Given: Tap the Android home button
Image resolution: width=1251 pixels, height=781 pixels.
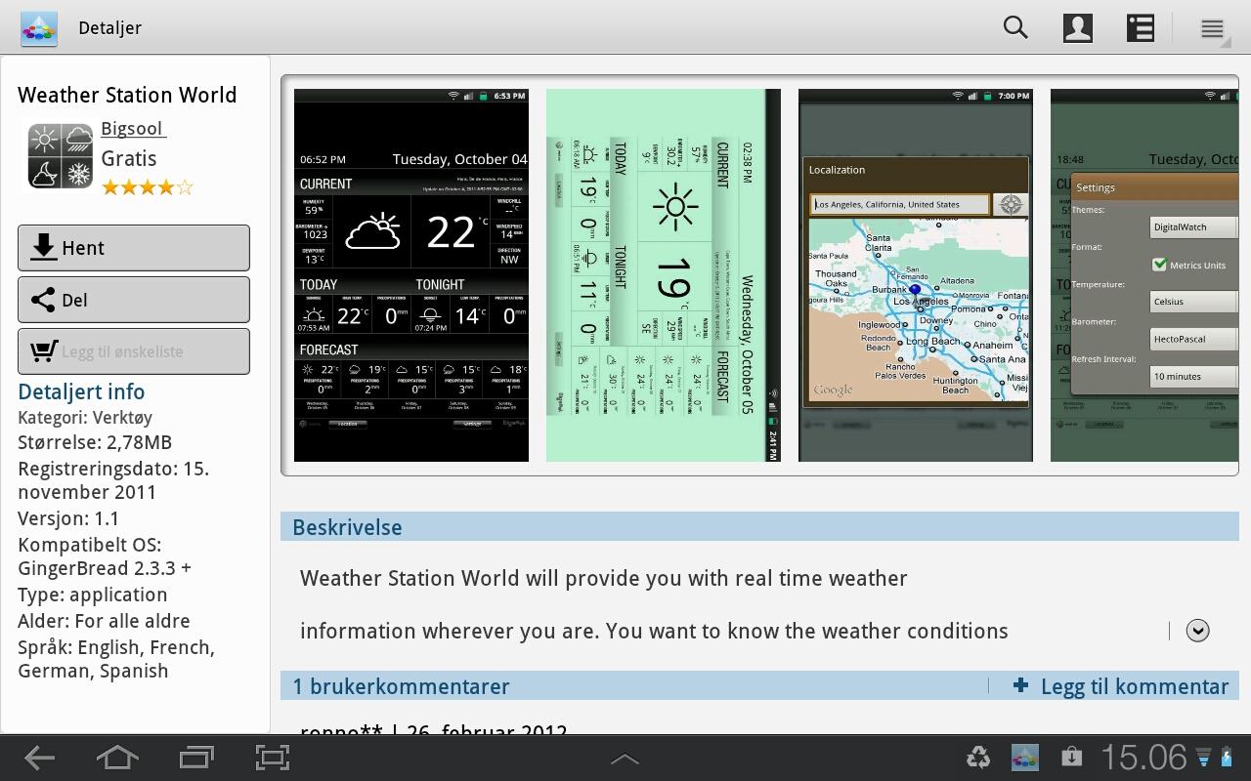Looking at the screenshot, I should pyautogui.click(x=116, y=758).
